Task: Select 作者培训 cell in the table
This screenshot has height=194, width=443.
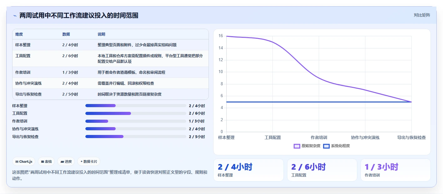Action: (23, 72)
